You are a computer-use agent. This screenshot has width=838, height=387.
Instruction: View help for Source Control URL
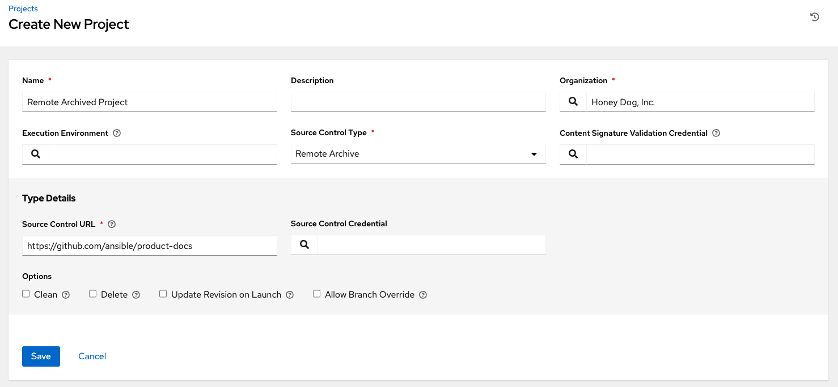(112, 223)
